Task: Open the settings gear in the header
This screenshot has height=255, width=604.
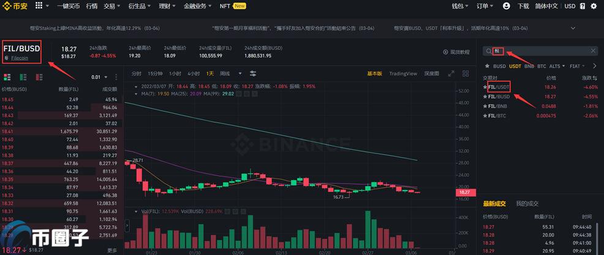Action: (594, 6)
